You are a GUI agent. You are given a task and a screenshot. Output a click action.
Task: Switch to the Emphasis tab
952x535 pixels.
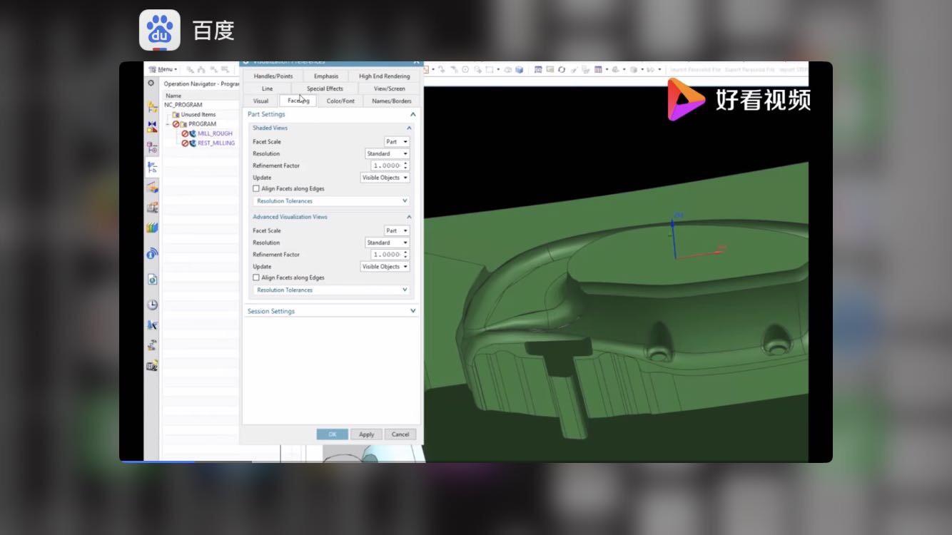(326, 76)
